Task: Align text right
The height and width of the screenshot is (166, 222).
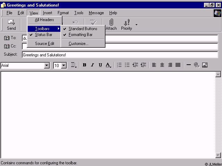Action: (170, 65)
